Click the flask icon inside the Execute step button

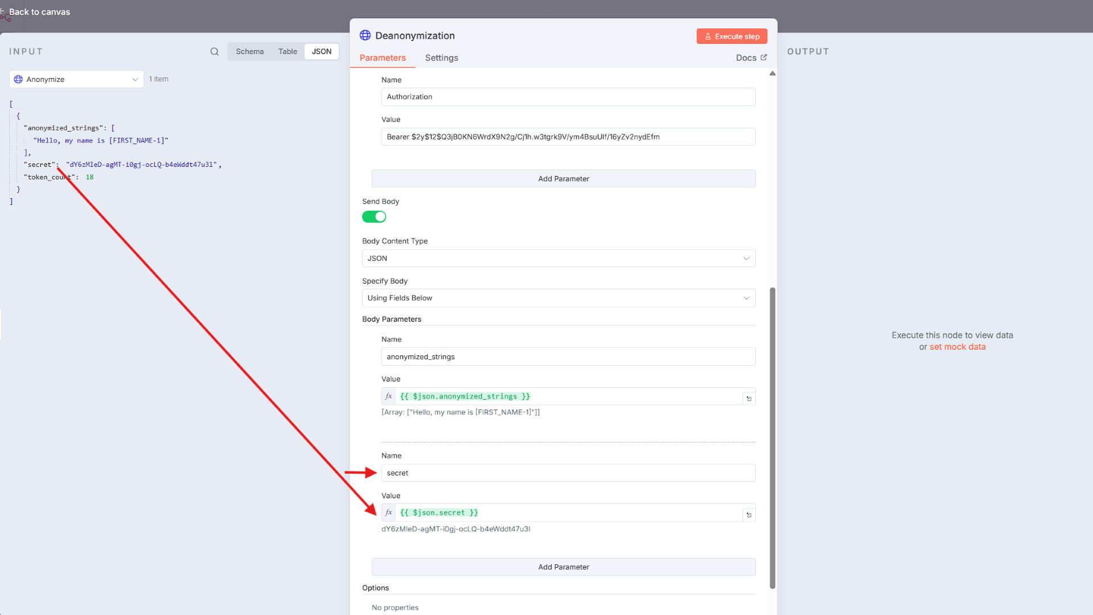coord(708,36)
